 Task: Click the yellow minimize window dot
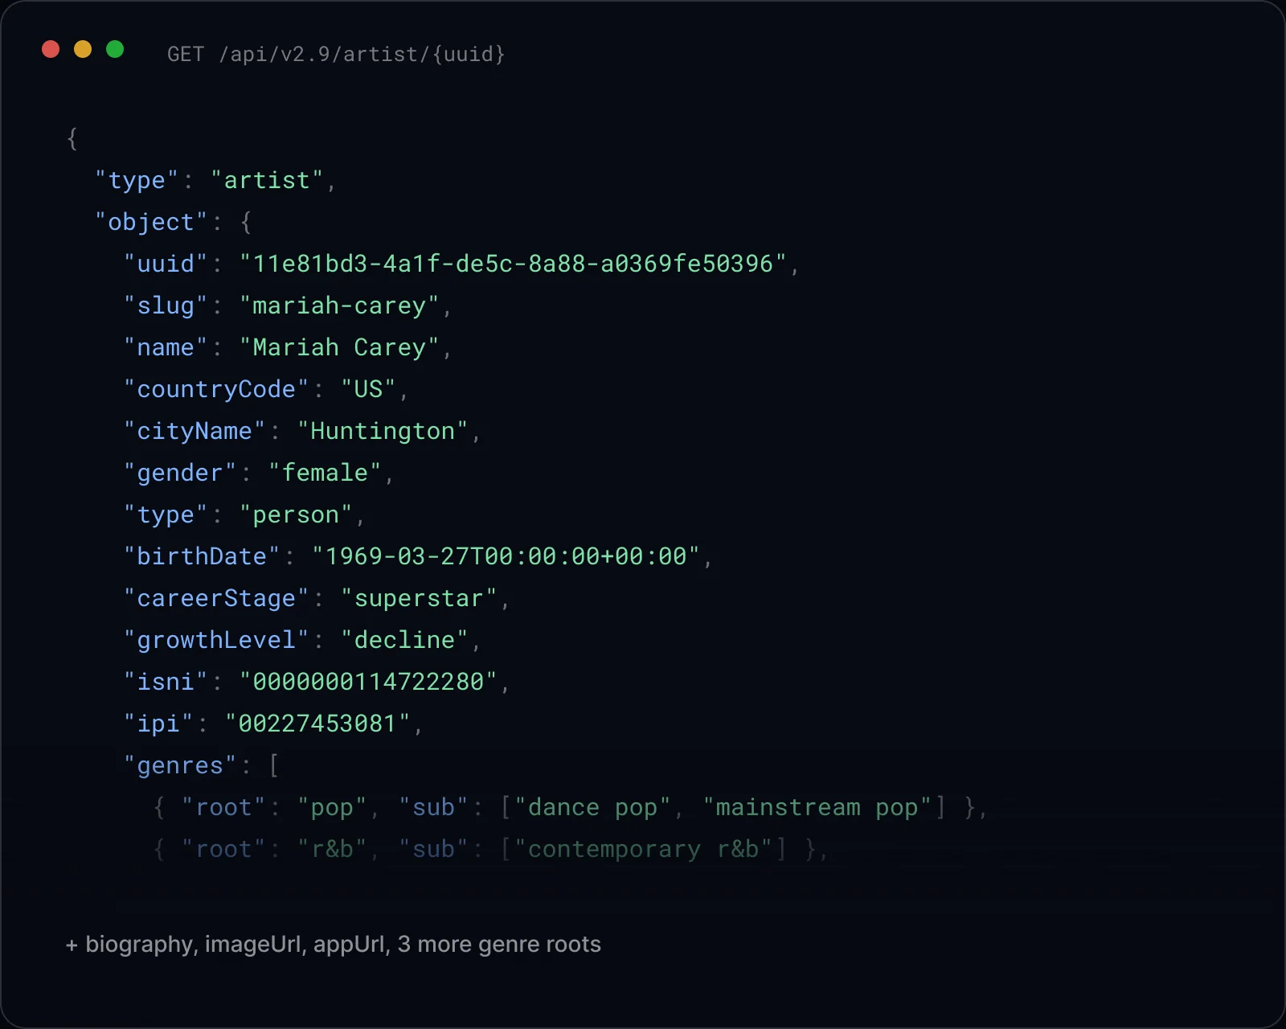click(83, 49)
